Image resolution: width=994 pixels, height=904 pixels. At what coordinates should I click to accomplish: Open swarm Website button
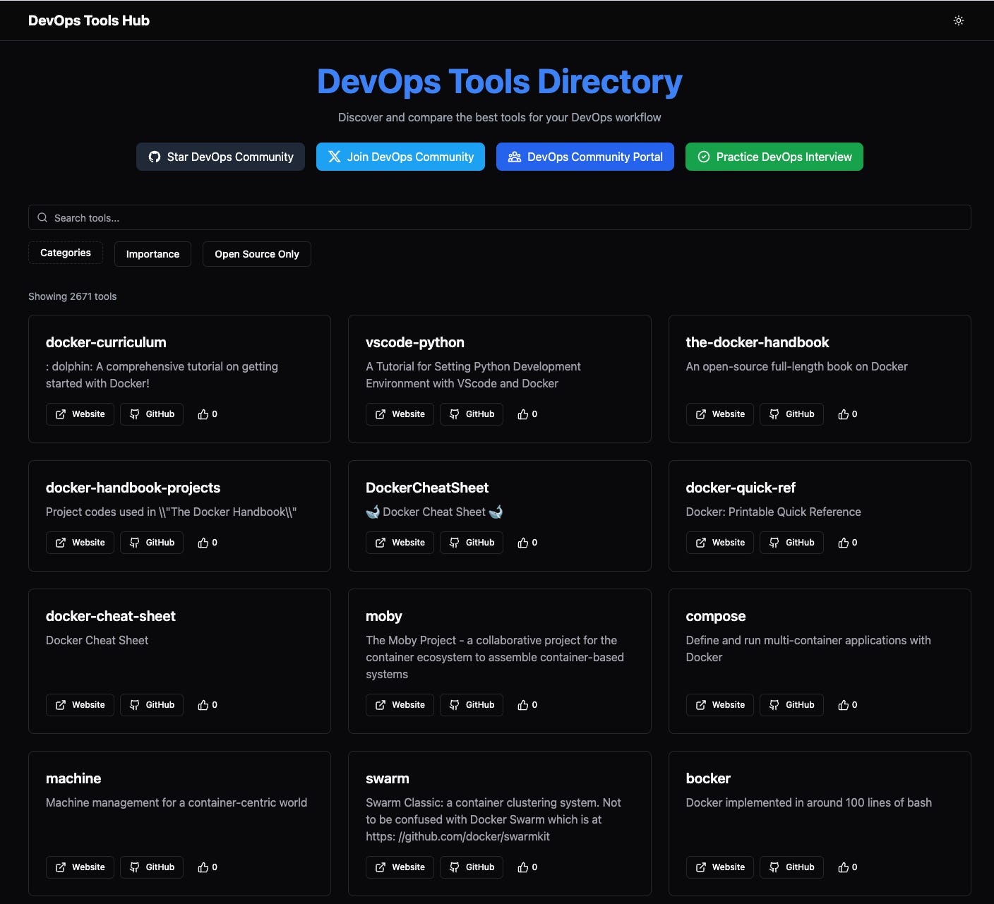click(x=400, y=867)
